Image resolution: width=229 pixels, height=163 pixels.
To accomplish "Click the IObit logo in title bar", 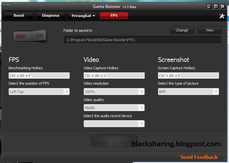I will tap(7, 5).
